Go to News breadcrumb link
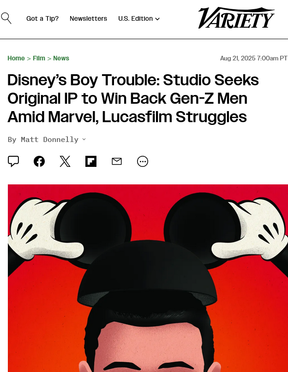The image size is (288, 372). (x=61, y=58)
